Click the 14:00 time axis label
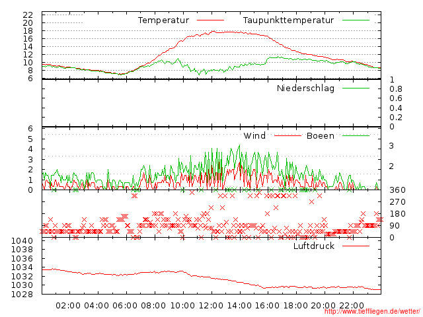 click(x=239, y=306)
